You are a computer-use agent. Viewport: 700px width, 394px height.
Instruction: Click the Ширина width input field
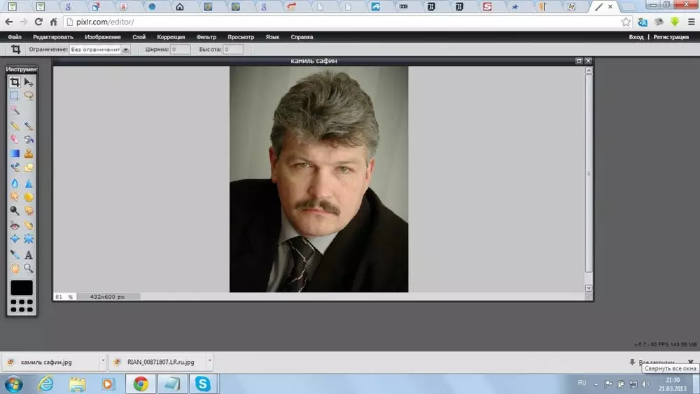click(180, 50)
